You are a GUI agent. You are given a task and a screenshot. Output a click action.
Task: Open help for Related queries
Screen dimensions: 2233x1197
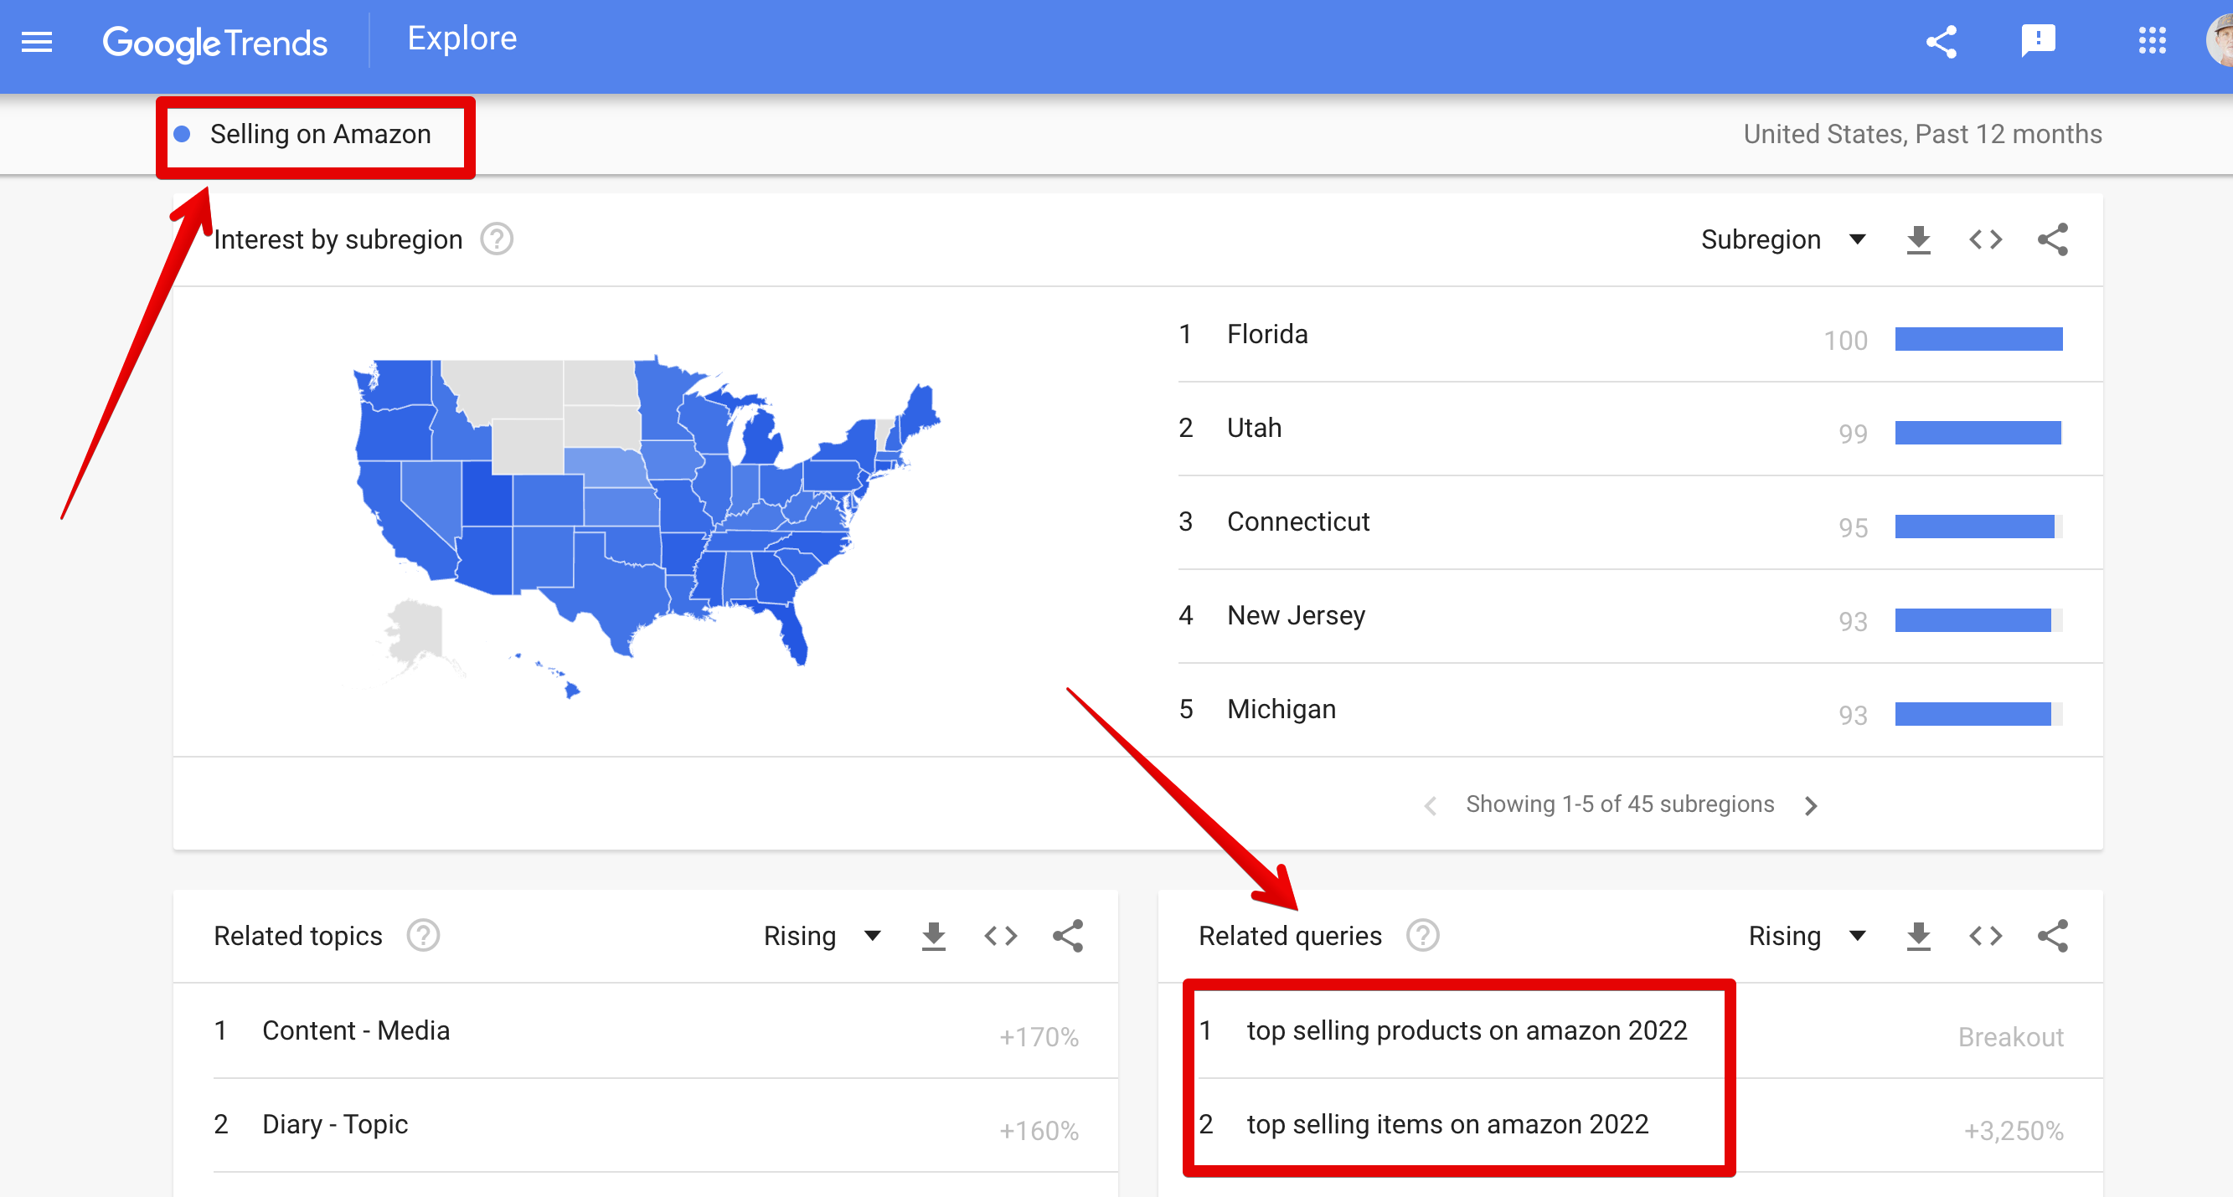pos(1422,937)
